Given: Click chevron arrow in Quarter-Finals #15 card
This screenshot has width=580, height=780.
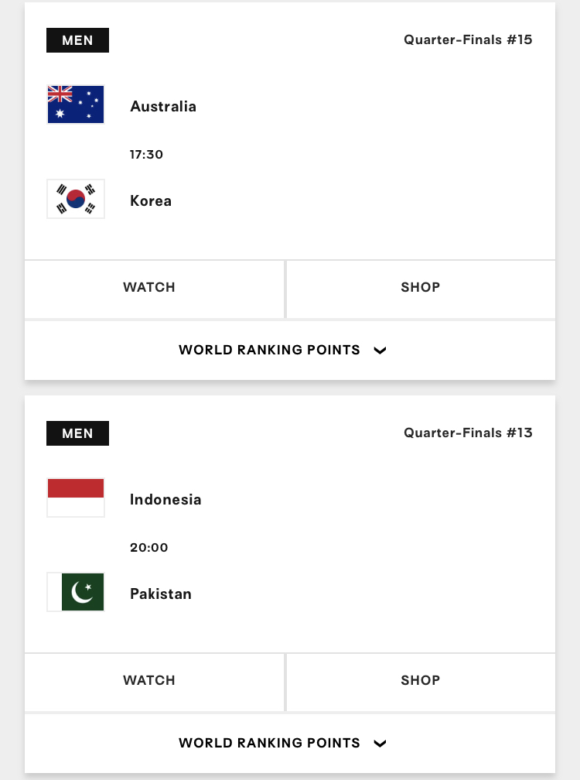Looking at the screenshot, I should coord(380,351).
